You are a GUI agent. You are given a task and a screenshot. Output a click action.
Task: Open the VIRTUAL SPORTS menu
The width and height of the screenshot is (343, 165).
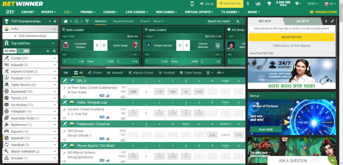(199, 12)
